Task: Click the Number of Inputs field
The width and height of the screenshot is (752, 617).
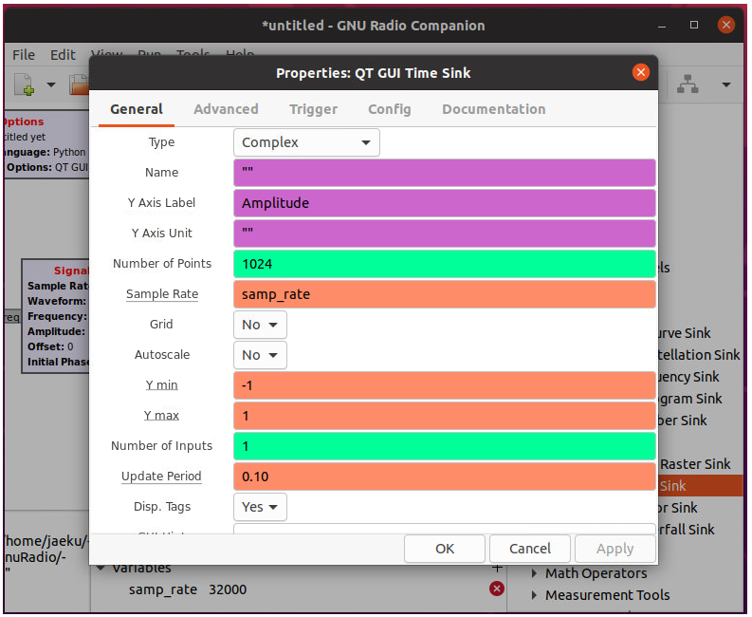Action: (x=444, y=446)
